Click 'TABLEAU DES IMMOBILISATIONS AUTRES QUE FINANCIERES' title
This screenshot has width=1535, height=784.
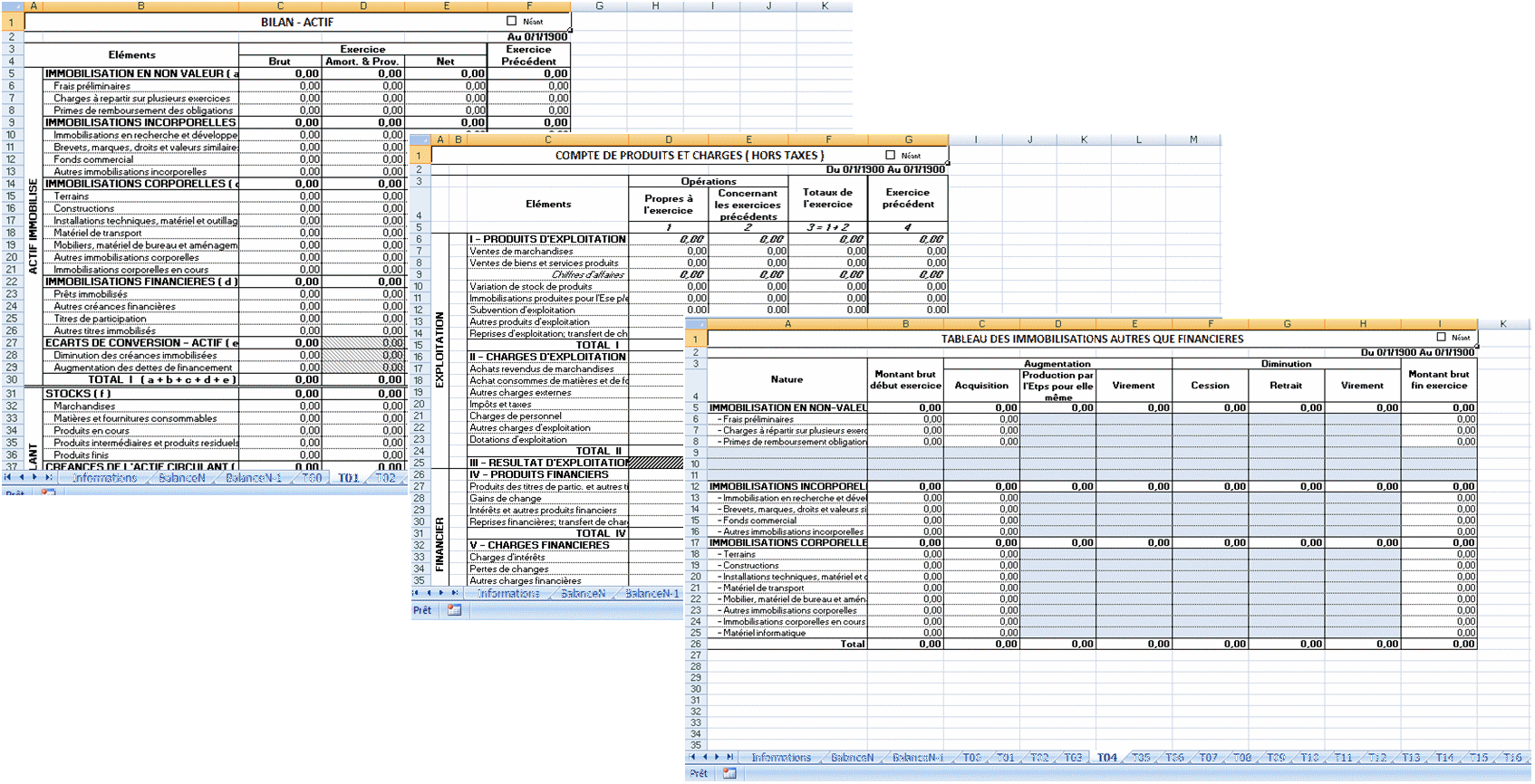click(x=1092, y=339)
